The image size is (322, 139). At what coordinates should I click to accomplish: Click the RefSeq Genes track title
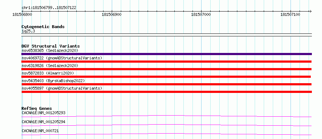37,108
